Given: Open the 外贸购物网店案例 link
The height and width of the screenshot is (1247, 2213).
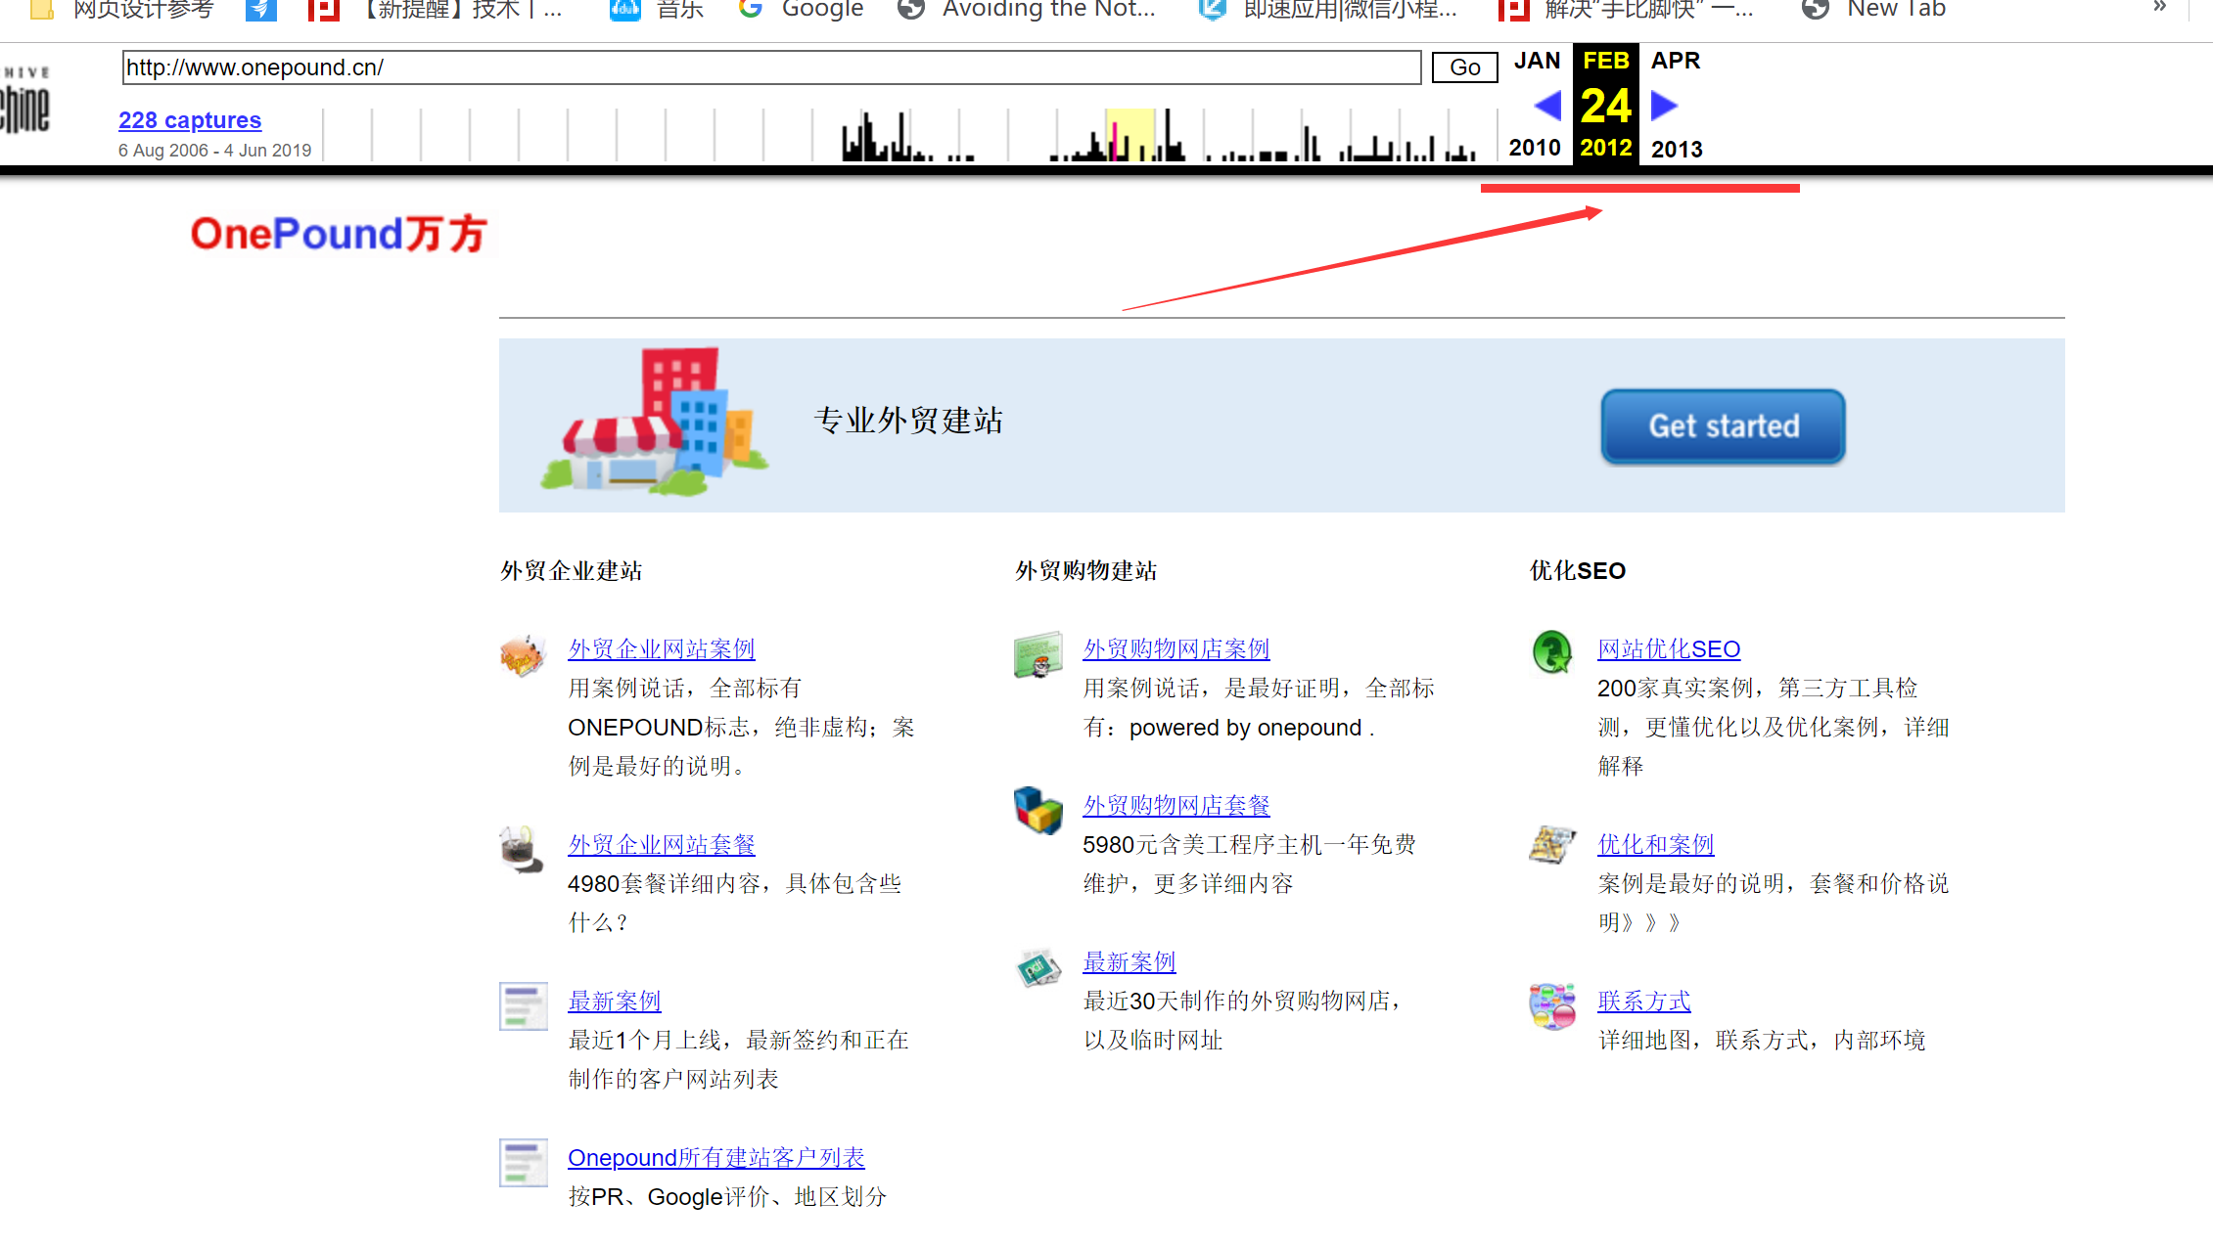Looking at the screenshot, I should [1176, 649].
